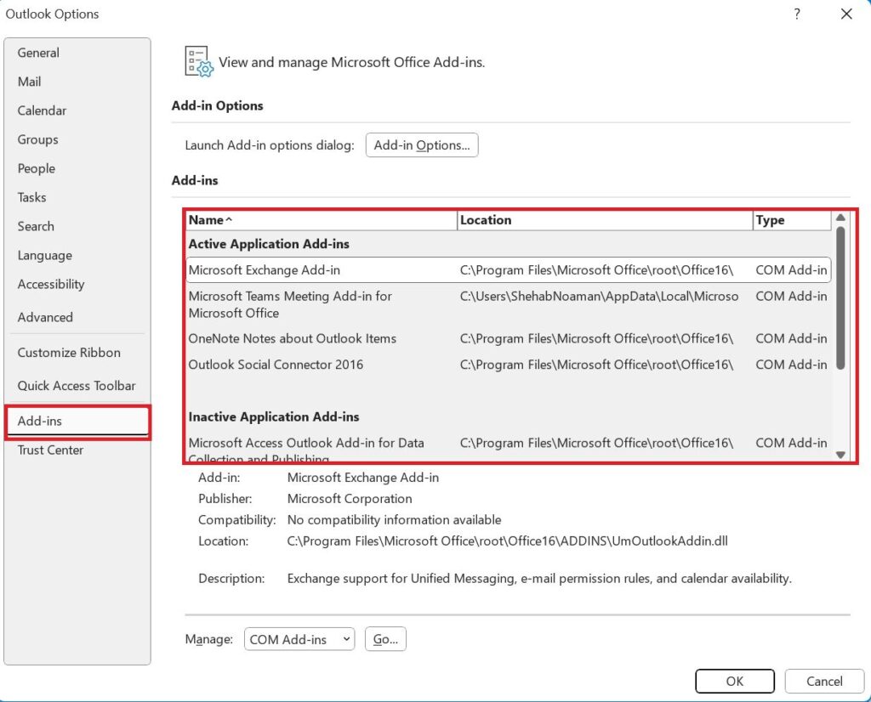Viewport: 871px width, 702px height.
Task: Click scroll down arrow in add-ins list
Action: (840, 455)
